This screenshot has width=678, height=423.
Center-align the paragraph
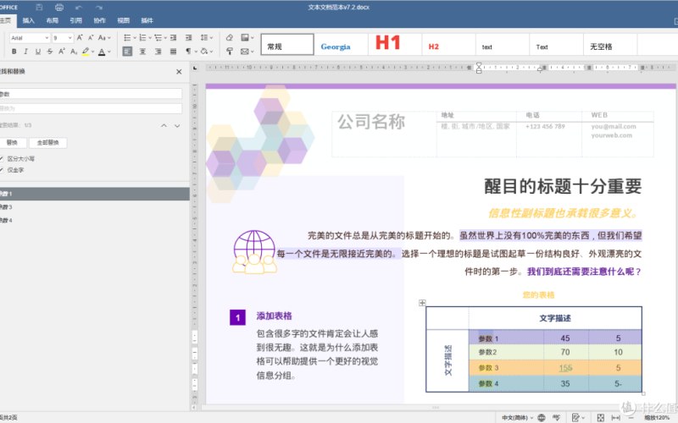142,52
